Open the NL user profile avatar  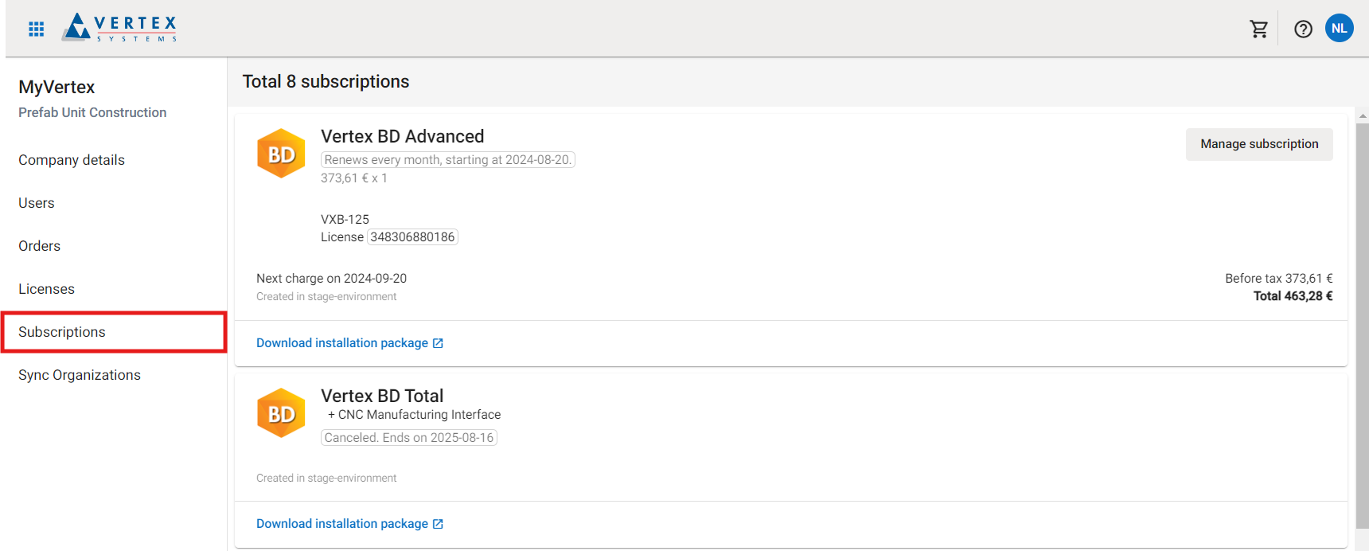click(x=1340, y=29)
